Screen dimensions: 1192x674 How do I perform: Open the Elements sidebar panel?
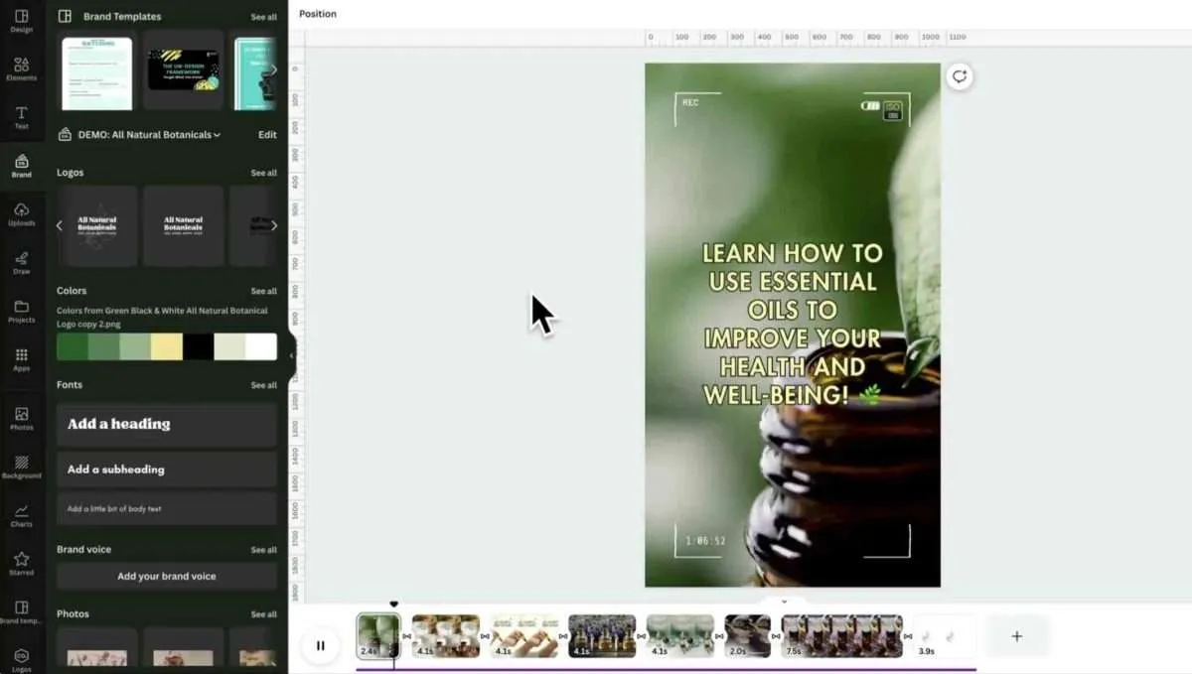21,67
